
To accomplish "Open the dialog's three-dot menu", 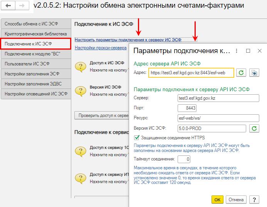I will click(x=237, y=51).
